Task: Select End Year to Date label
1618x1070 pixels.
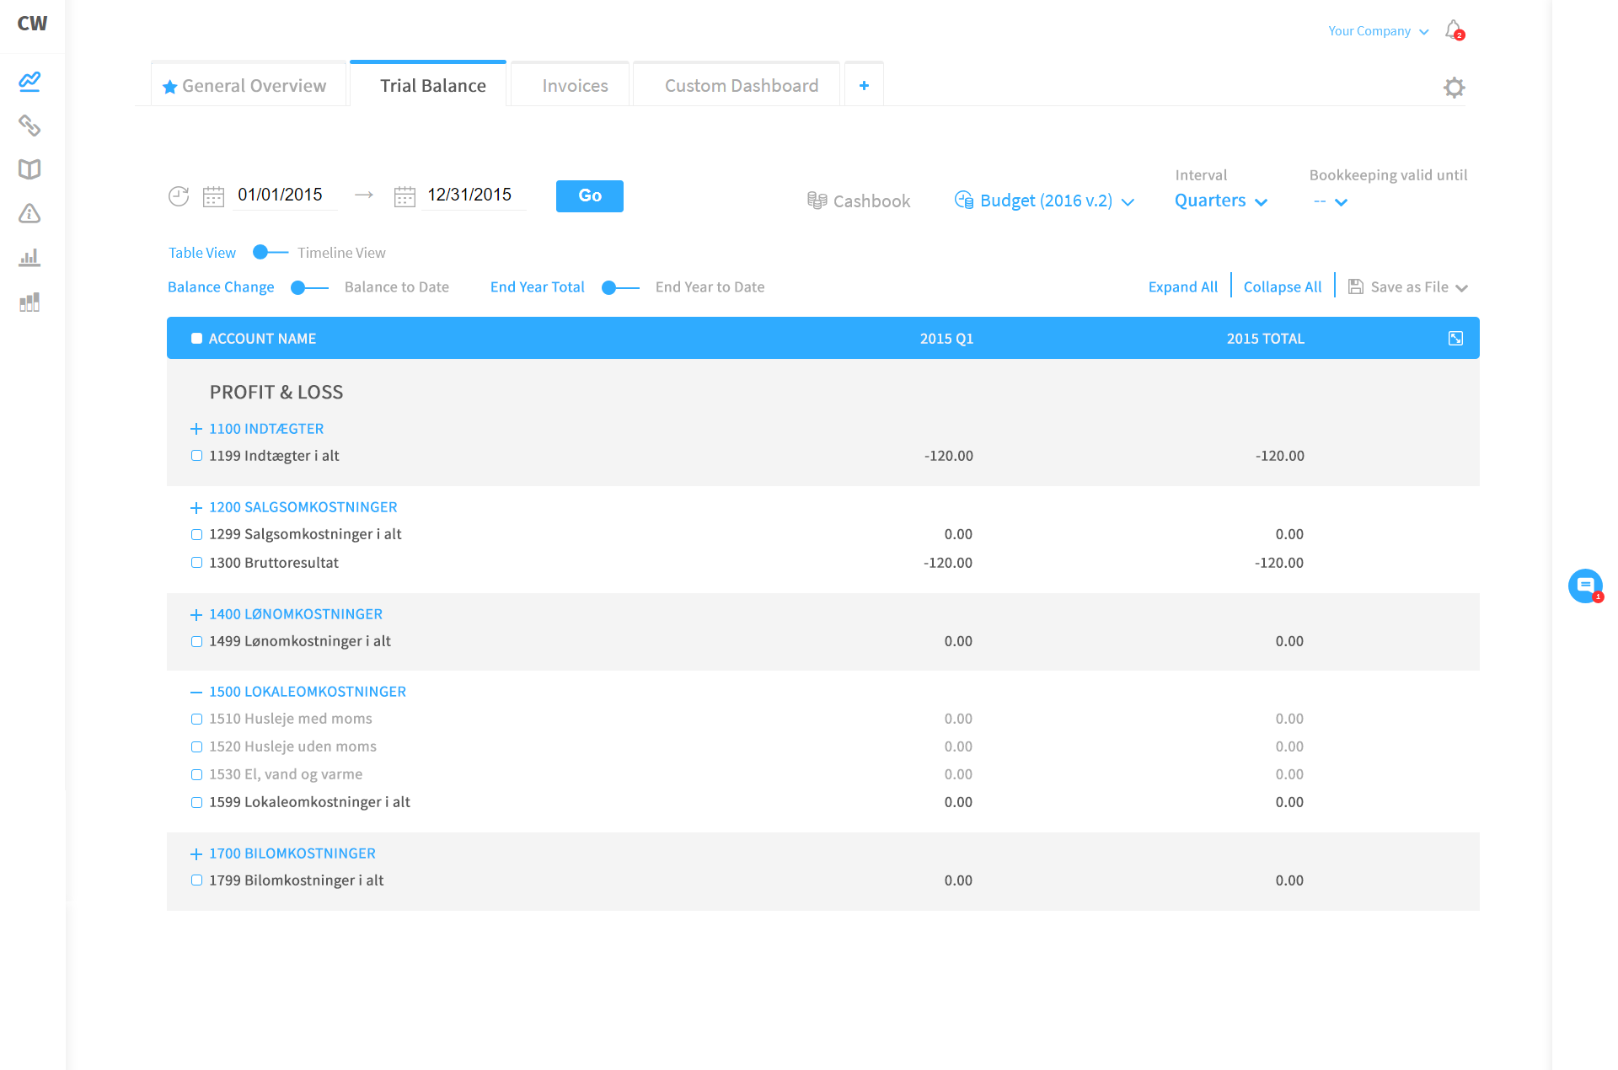Action: click(710, 287)
